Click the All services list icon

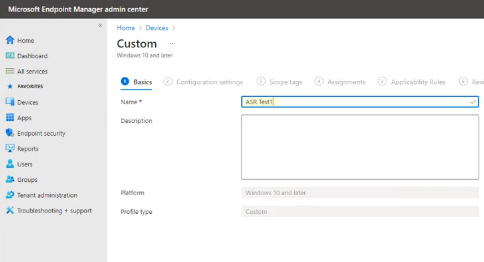click(x=10, y=71)
